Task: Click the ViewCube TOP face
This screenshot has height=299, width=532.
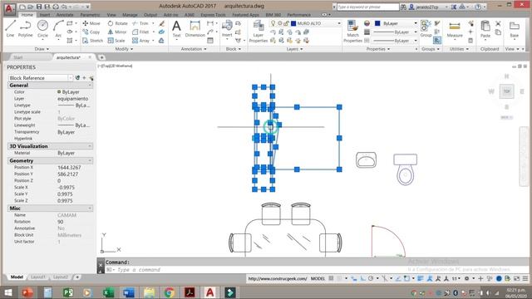Action: click(x=506, y=91)
